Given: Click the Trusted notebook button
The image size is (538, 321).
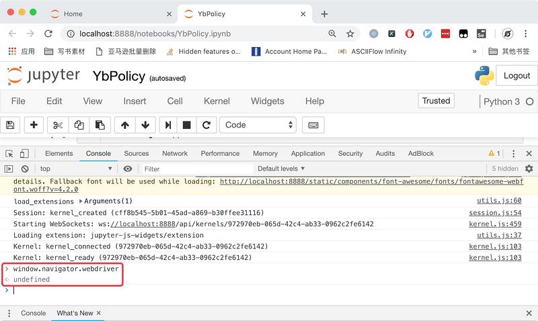Looking at the screenshot, I should point(436,101).
